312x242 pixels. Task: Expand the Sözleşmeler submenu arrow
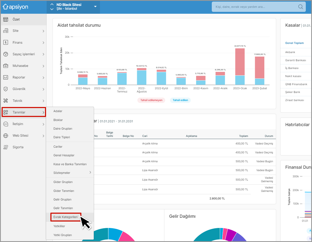[x=90, y=172]
